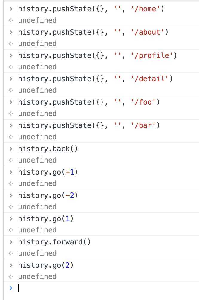Click the history.go(1) command text

pos(46,219)
